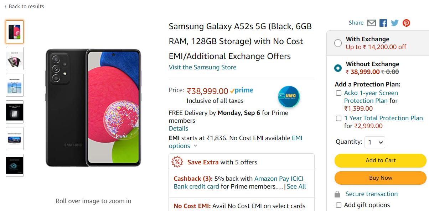Click the Save Extra offers percent icon
Viewport: 429px width, 211px height.
[x=177, y=162]
